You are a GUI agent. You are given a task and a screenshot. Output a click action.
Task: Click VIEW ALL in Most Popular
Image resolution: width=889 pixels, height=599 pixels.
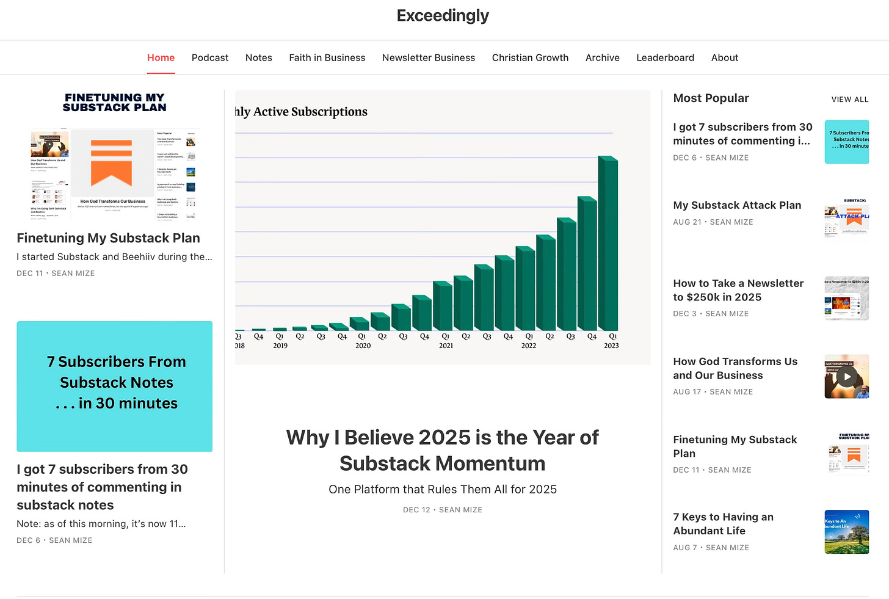[x=850, y=100]
